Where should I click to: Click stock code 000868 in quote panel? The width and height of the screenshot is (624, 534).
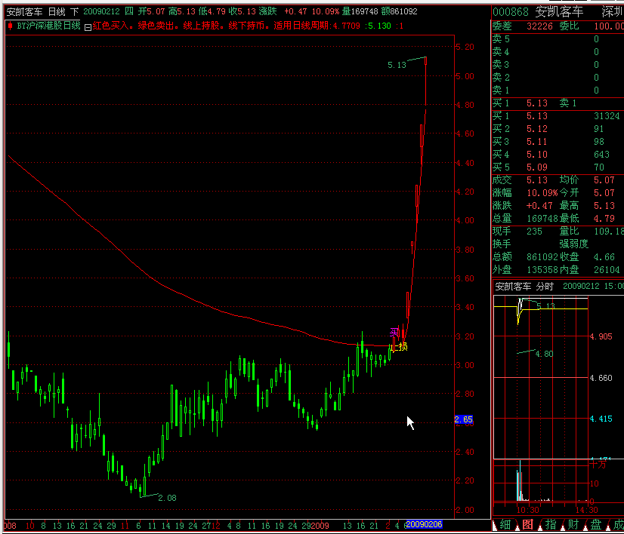tap(511, 12)
